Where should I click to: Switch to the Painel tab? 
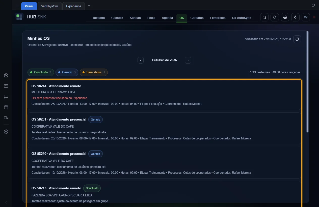click(x=29, y=6)
